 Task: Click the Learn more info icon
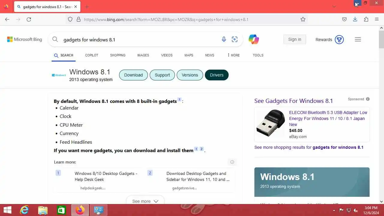[232, 162]
